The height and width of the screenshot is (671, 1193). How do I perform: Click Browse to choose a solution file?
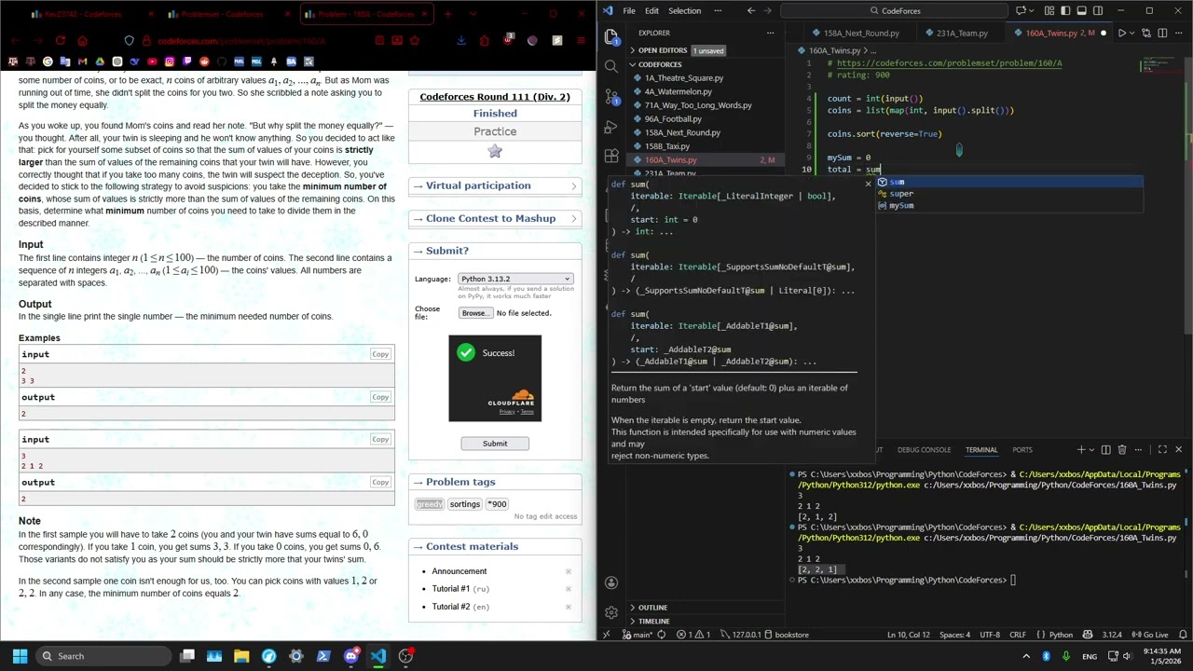474,313
